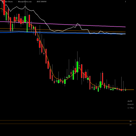The height and width of the screenshot is (136, 136).
Task: Click the 'V: 0.1 X' volume label
Action: click(131, 104)
